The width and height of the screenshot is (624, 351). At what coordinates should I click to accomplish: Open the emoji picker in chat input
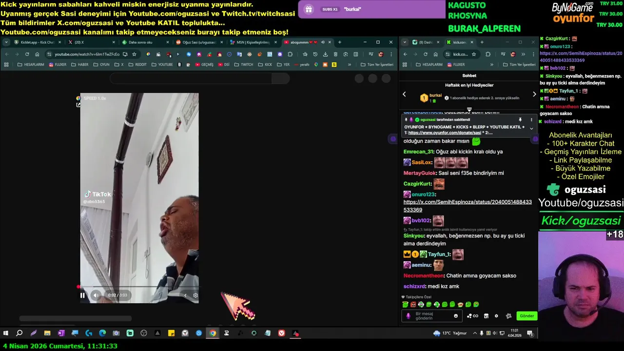(x=456, y=316)
